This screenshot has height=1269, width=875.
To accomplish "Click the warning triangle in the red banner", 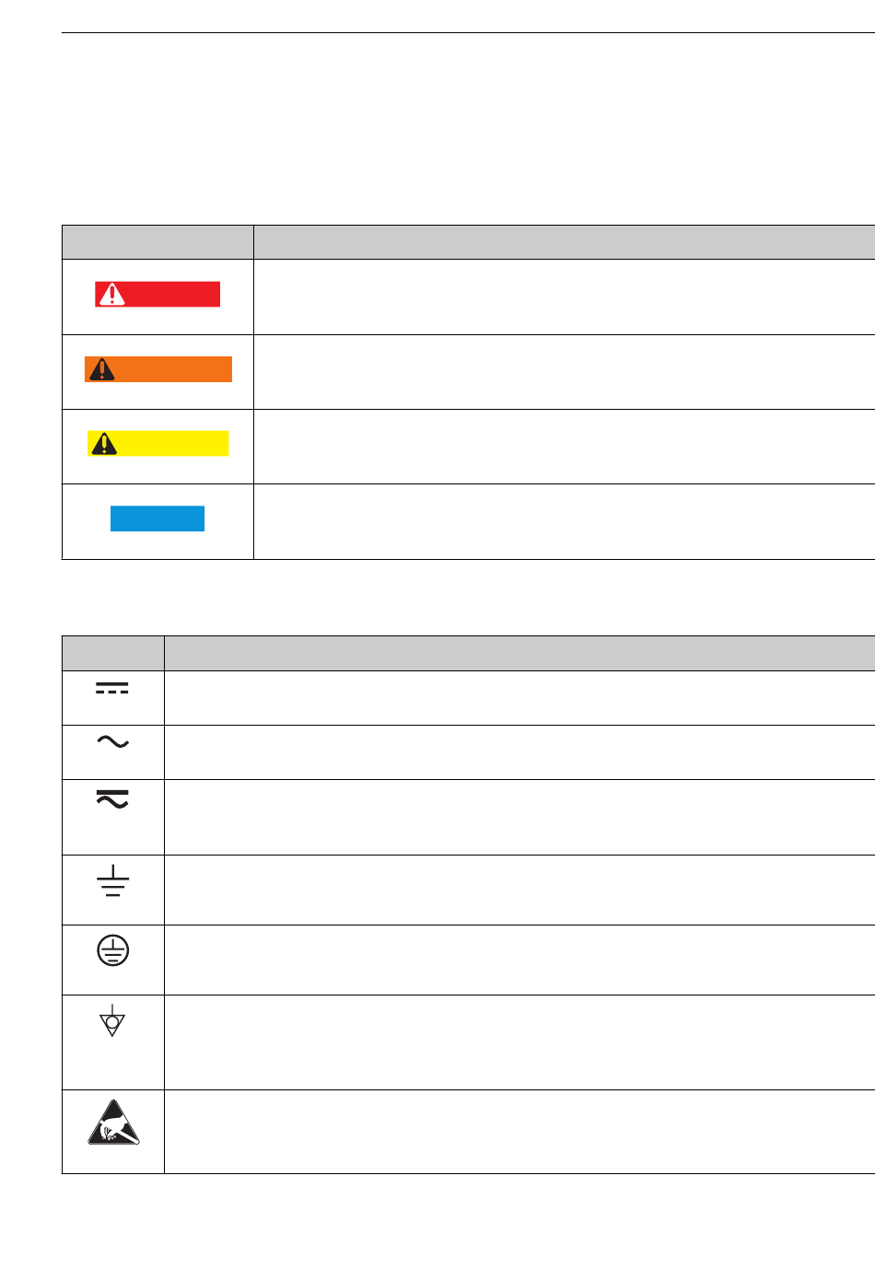I will (x=111, y=294).
